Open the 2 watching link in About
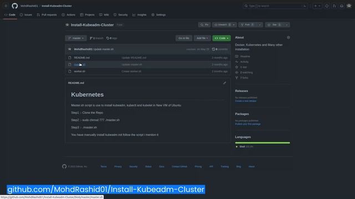The image size is (355, 199). (244, 72)
